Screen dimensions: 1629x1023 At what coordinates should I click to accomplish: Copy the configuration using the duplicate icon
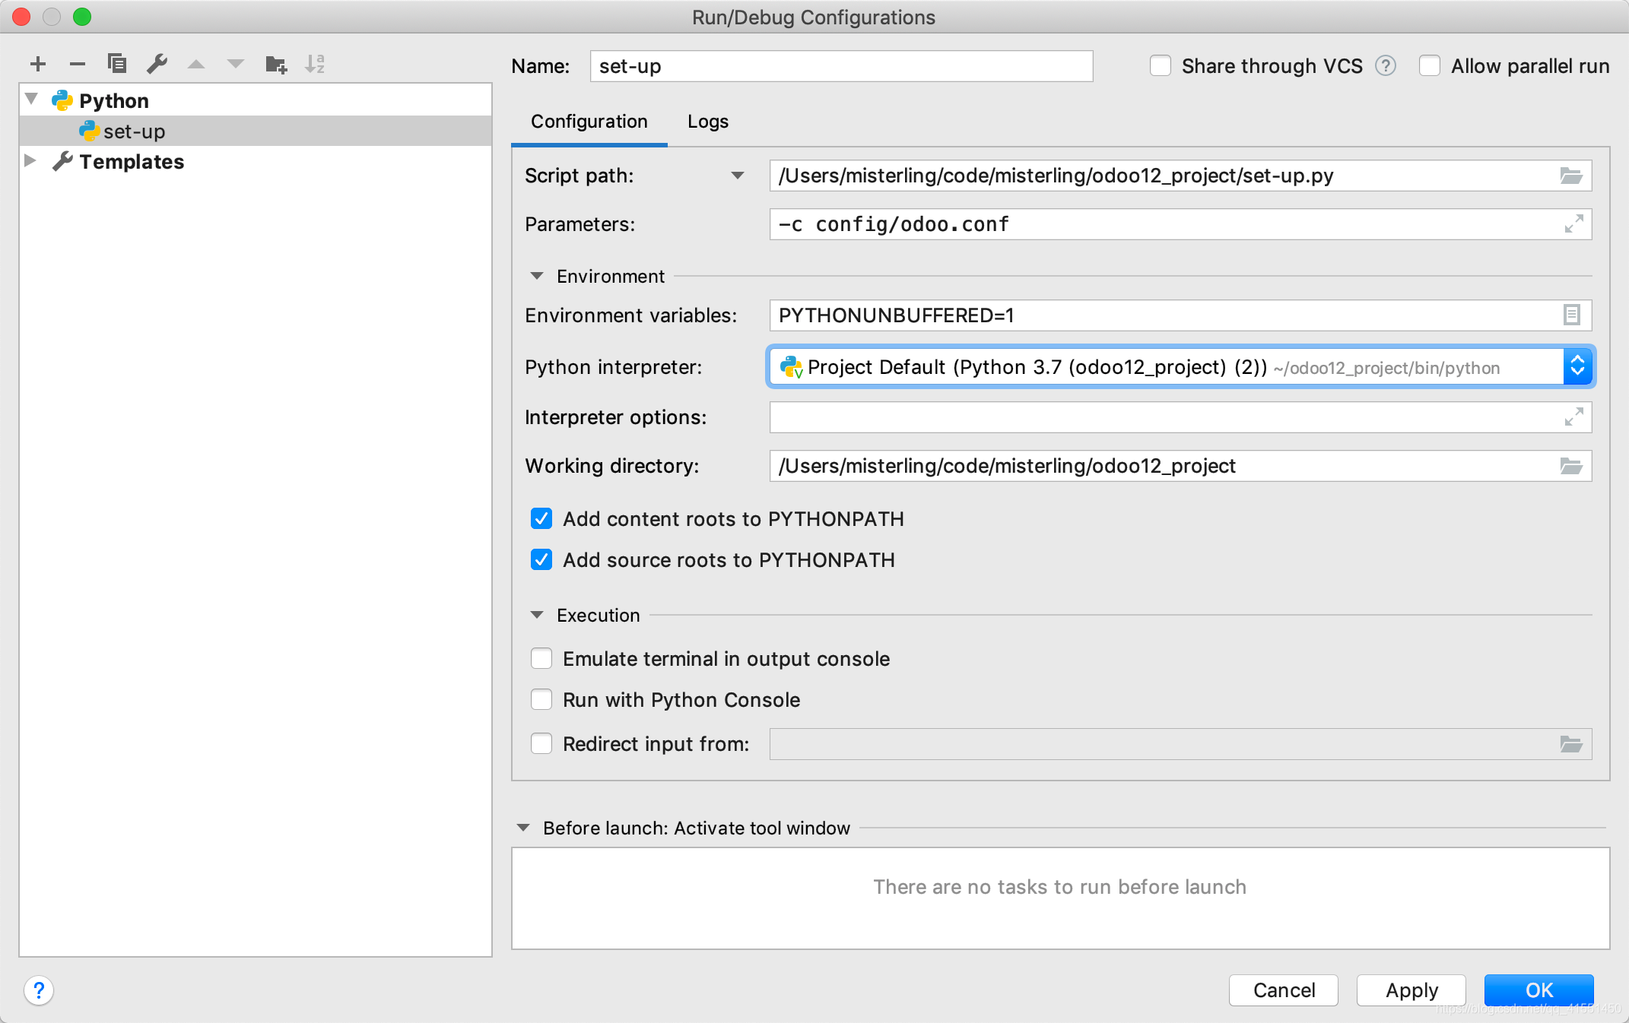pos(117,64)
